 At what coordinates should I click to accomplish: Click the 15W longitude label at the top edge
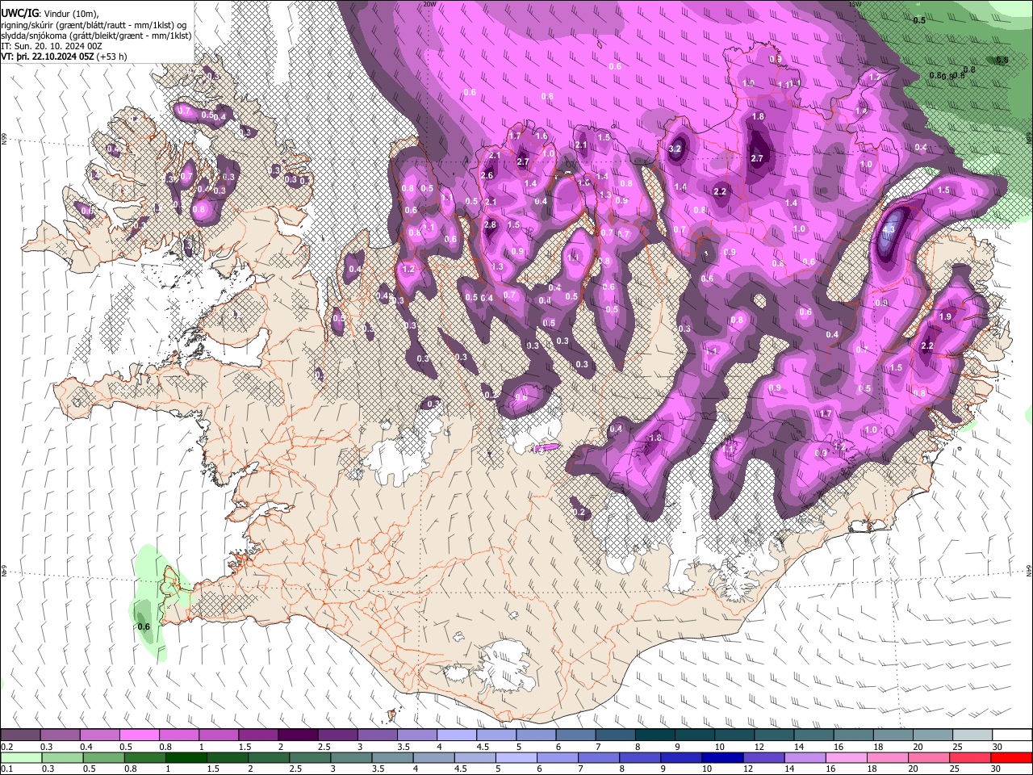click(855, 3)
